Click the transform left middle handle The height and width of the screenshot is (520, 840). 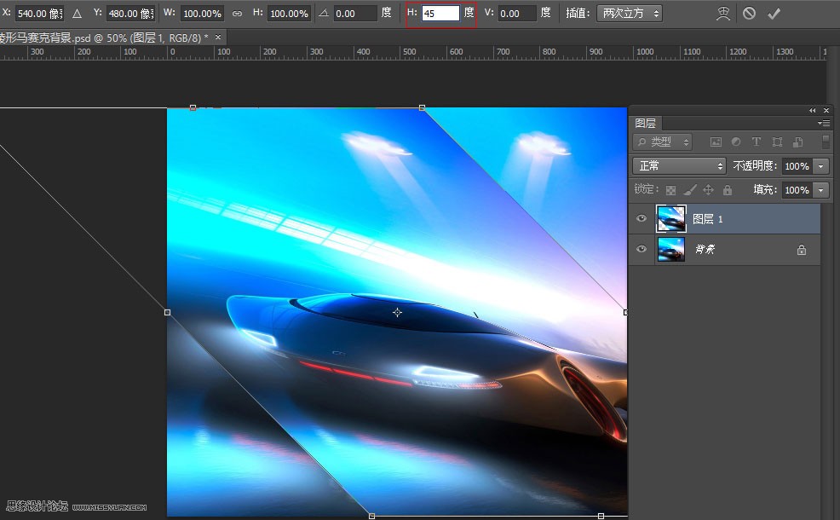pos(167,312)
